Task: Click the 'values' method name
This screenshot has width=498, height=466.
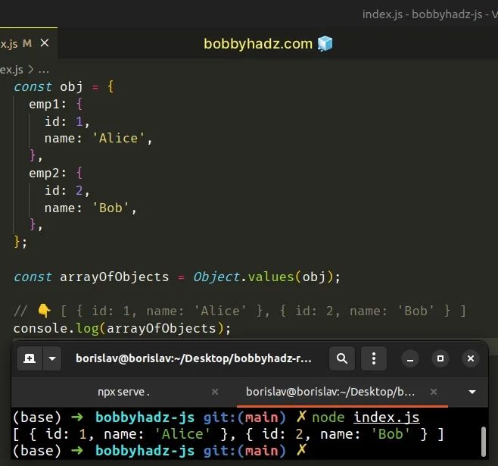Action: (x=271, y=277)
